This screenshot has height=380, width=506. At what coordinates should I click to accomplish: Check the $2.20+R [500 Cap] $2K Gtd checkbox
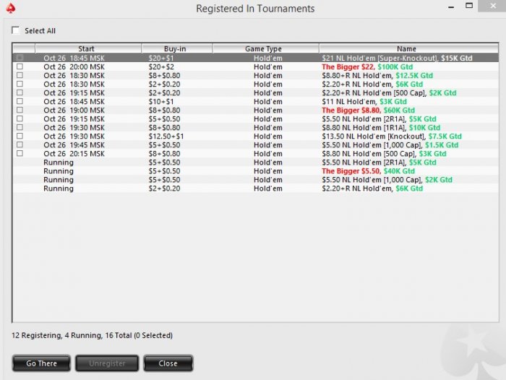pos(20,92)
